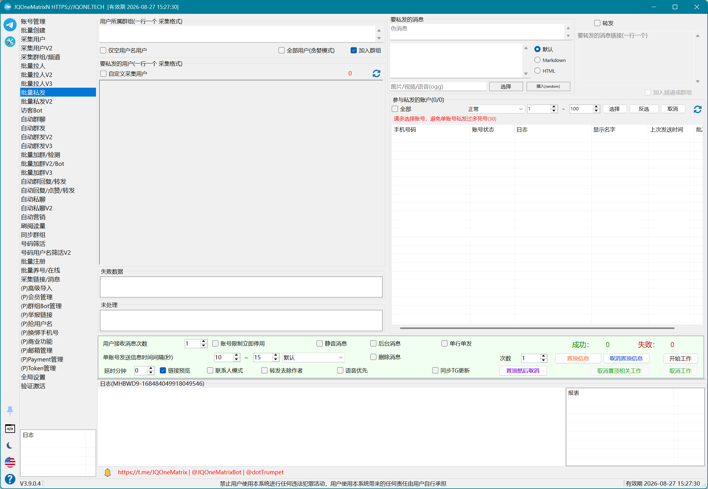Toggle dark mode moon icon
The height and width of the screenshot is (489, 708).
click(10, 445)
